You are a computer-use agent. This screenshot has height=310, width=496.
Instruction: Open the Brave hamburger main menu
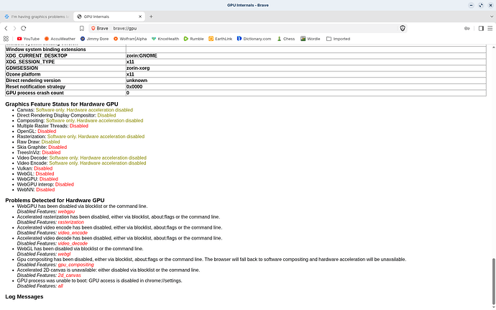click(490, 29)
